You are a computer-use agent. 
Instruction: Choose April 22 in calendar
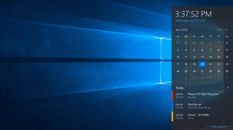(x=219, y=64)
